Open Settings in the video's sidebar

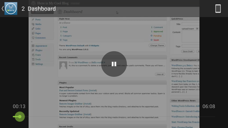(39, 64)
